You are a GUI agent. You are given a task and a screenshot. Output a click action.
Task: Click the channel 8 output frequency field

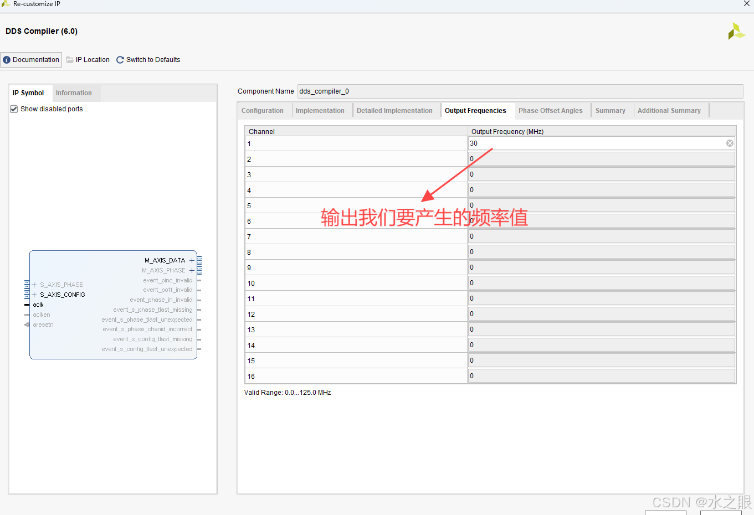point(602,252)
